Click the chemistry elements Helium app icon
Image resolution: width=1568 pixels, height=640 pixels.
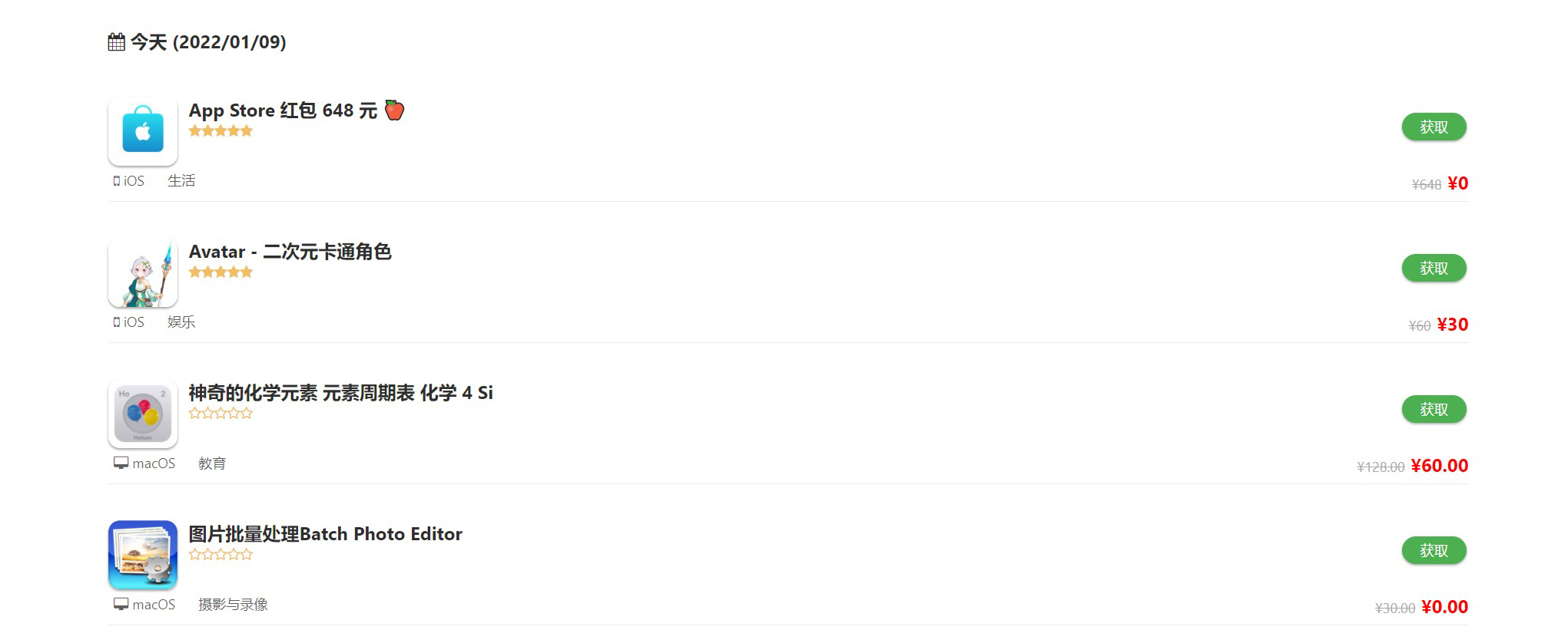[143, 414]
